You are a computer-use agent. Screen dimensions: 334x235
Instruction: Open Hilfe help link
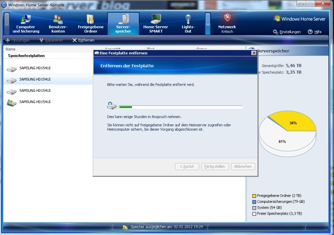pyautogui.click(x=315, y=32)
